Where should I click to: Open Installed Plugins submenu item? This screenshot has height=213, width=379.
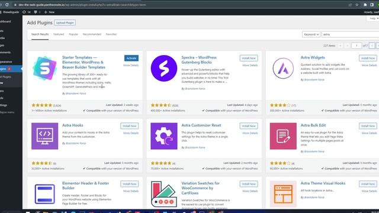pos(5,77)
